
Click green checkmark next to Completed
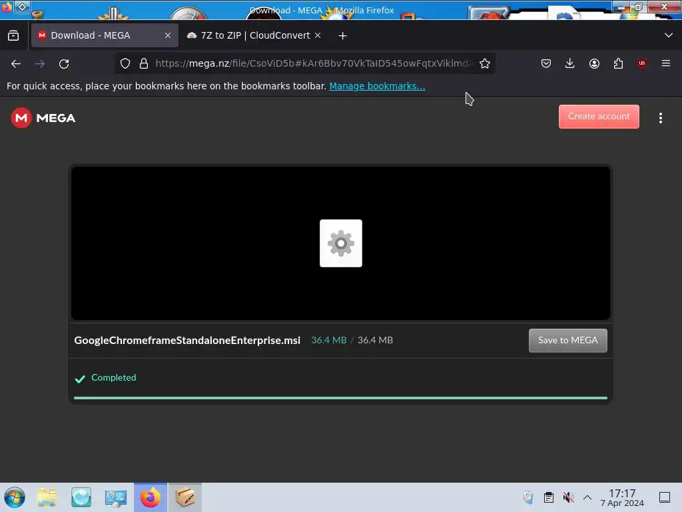click(80, 379)
